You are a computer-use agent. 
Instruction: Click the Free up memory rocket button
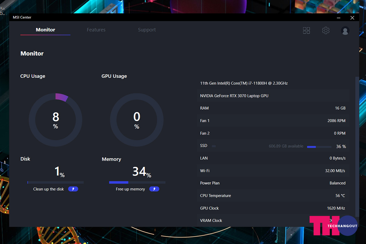point(154,189)
